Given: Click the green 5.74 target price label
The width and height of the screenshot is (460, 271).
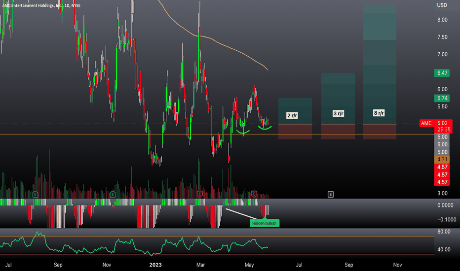Looking at the screenshot, I should point(442,98).
